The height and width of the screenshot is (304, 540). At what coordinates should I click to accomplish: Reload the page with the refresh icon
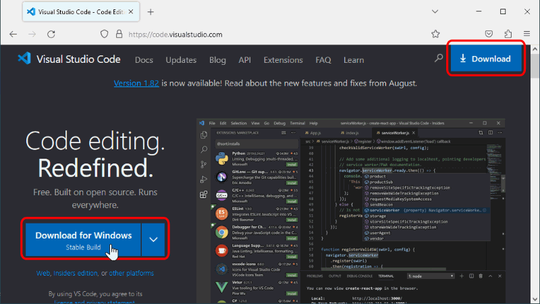pos(51,34)
